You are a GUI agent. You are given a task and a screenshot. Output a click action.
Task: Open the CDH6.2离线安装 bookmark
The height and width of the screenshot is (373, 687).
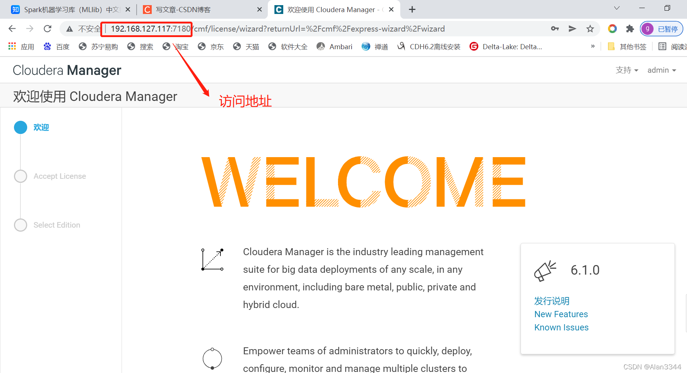click(x=429, y=47)
